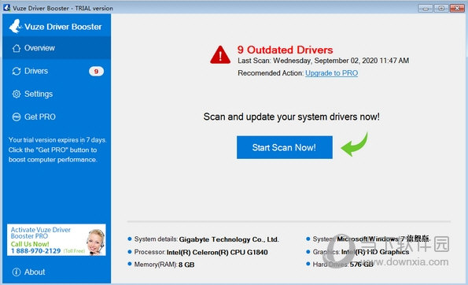468x285 pixels.
Task: Click the Vuze frog logo
Action: 15,26
